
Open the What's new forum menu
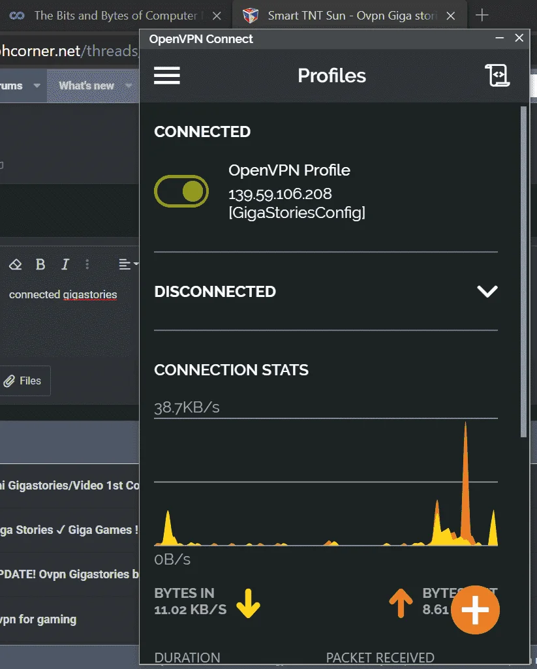[87, 86]
